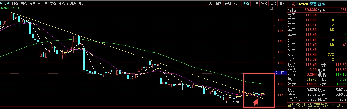Open the 多股 multi-stock view

(228, 3)
